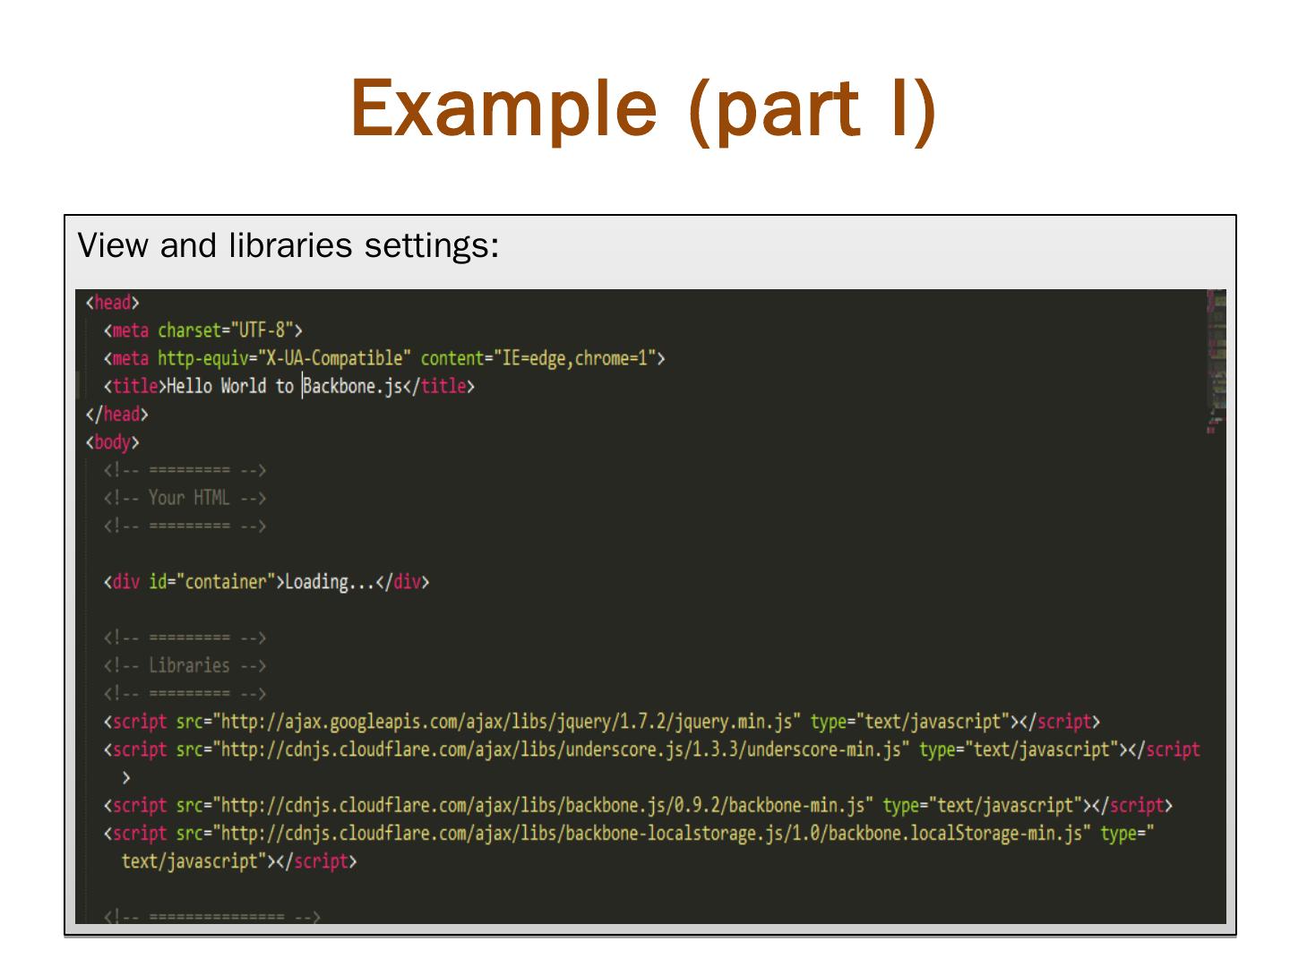This screenshot has height=967, width=1290.
Task: Click the backbone-min.js script URL
Action: pos(542,805)
